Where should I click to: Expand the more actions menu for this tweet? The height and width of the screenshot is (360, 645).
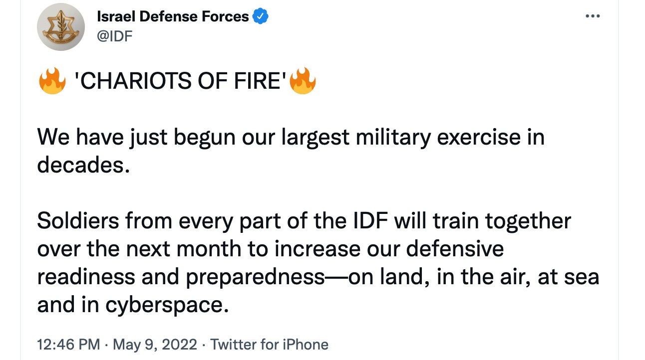coord(592,15)
